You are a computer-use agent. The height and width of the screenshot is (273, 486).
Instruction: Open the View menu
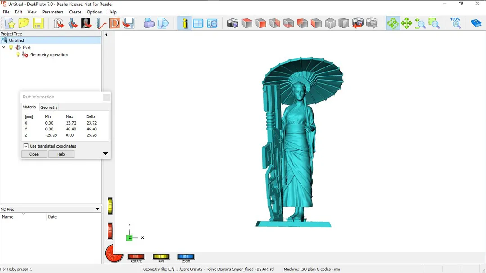click(32, 12)
